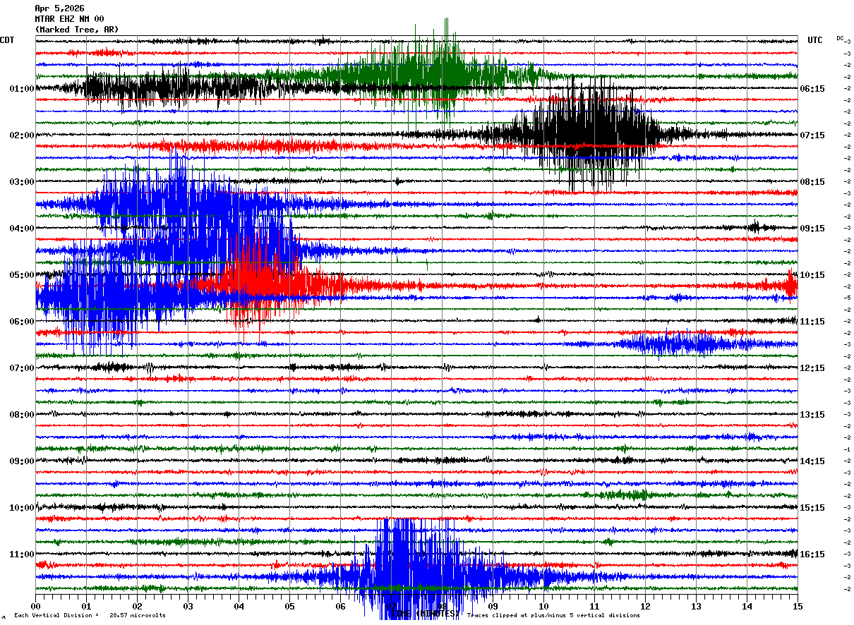Click the "Traces clipped at plus/minus" note
This screenshot has height=625, width=854.
click(553, 616)
